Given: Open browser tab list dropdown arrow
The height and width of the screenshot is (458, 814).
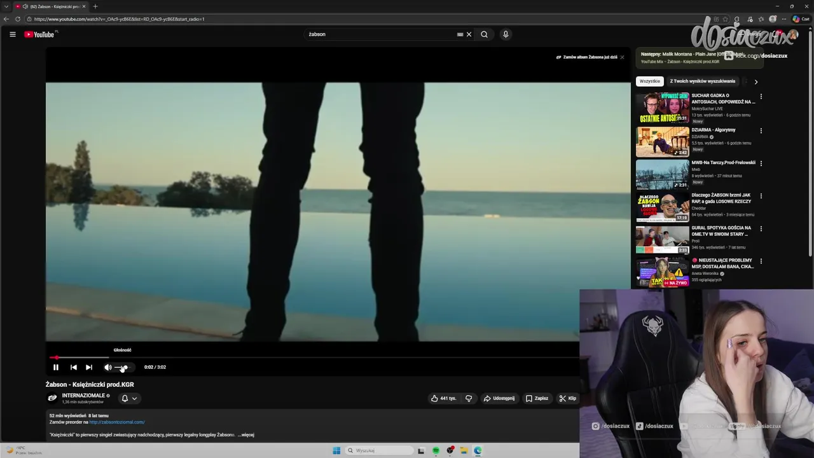Looking at the screenshot, I should click(x=6, y=6).
